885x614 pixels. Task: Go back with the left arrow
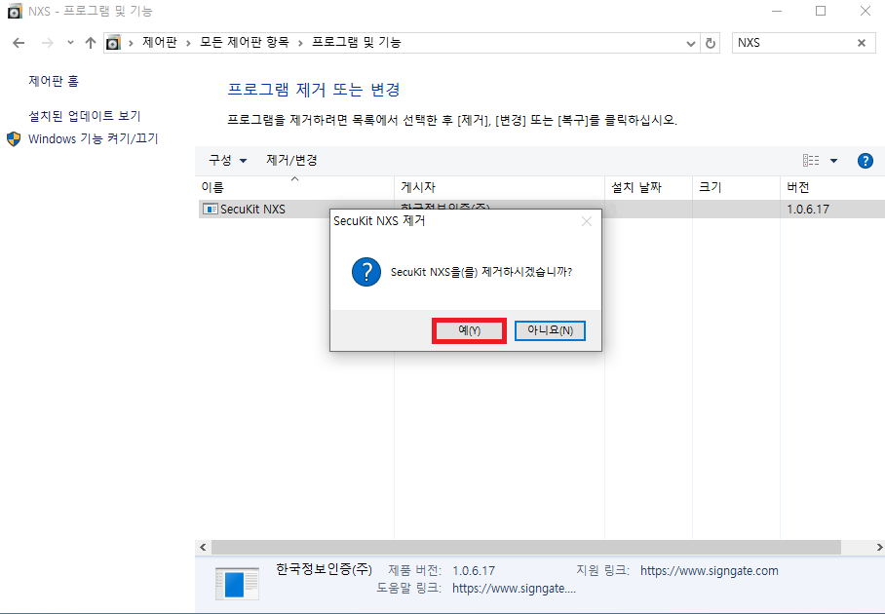tap(19, 43)
